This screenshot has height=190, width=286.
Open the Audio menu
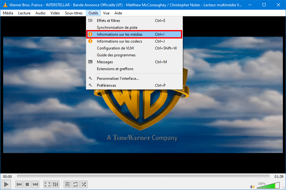point(40,13)
